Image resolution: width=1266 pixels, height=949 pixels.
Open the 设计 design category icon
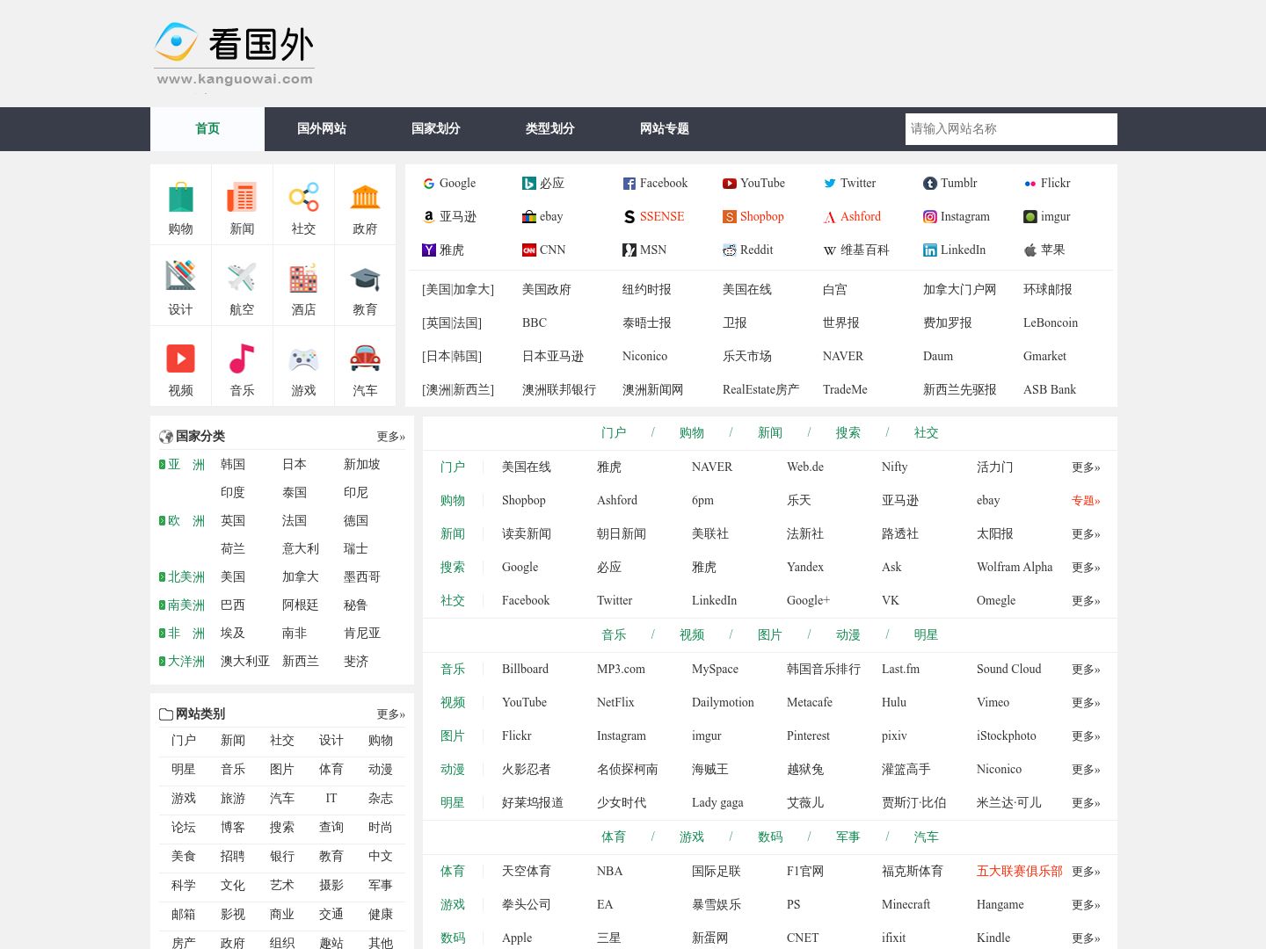(180, 276)
